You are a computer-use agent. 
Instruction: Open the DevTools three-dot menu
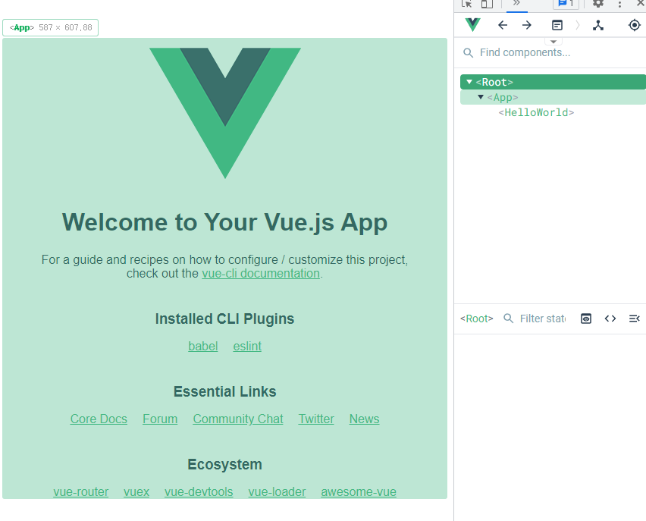[619, 4]
